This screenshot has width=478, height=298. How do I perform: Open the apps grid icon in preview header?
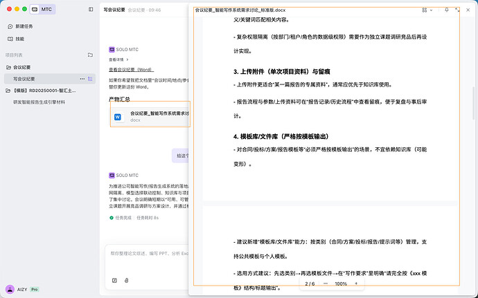[425, 10]
